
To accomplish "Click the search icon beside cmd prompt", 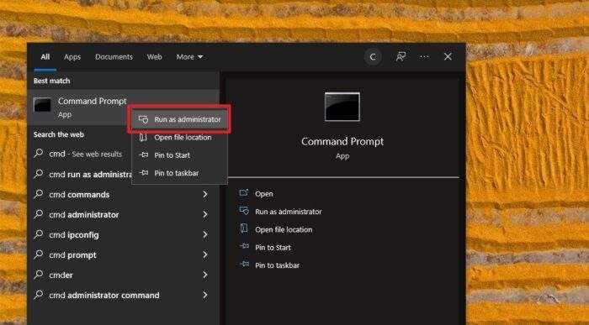I will click(x=39, y=254).
